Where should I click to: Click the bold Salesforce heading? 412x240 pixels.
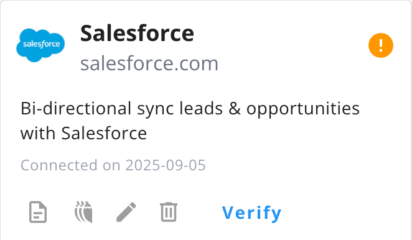[x=137, y=33]
